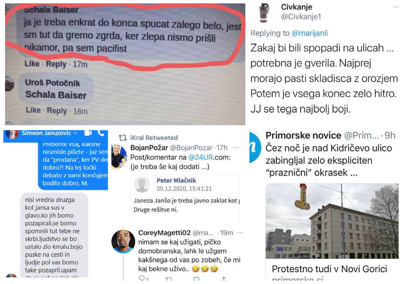Click the retweet icon next to iKral Retweeted

coord(123,138)
